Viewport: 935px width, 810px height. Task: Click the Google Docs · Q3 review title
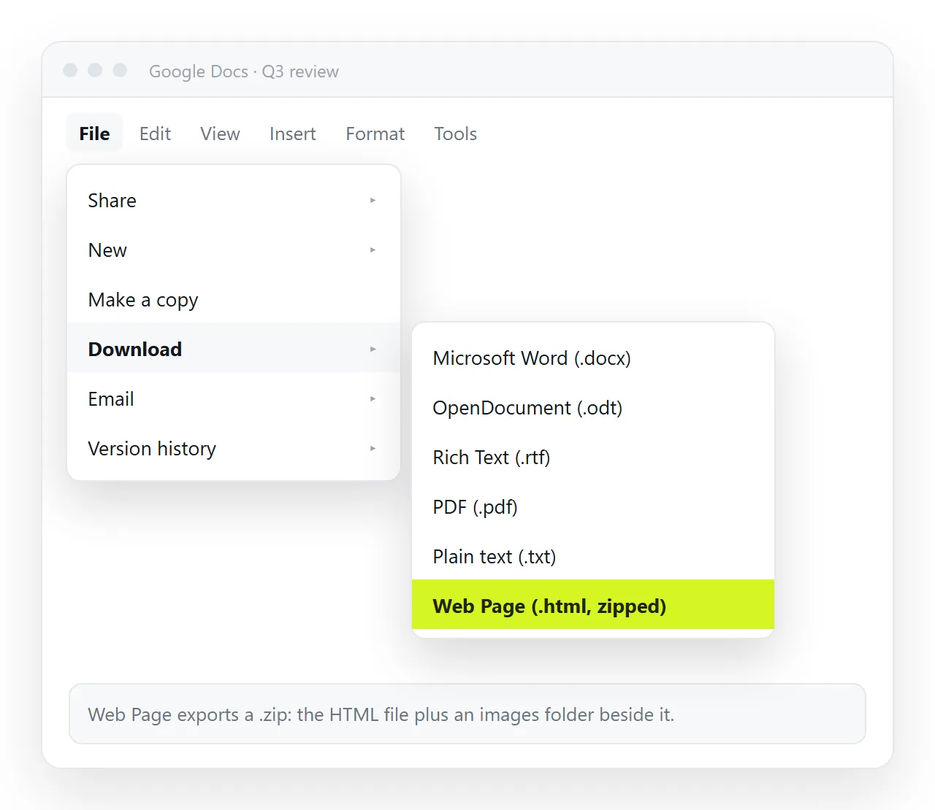(x=244, y=72)
